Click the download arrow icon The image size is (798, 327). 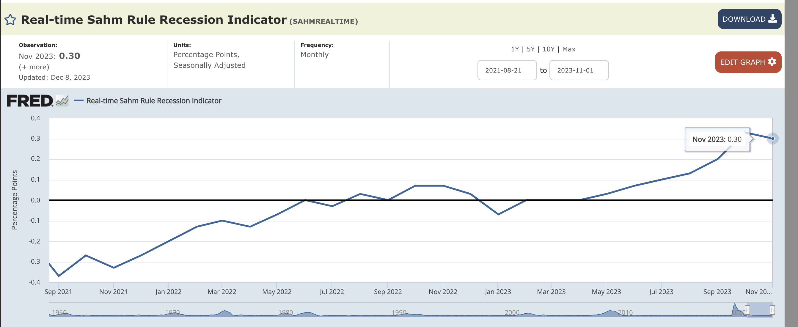tap(773, 19)
